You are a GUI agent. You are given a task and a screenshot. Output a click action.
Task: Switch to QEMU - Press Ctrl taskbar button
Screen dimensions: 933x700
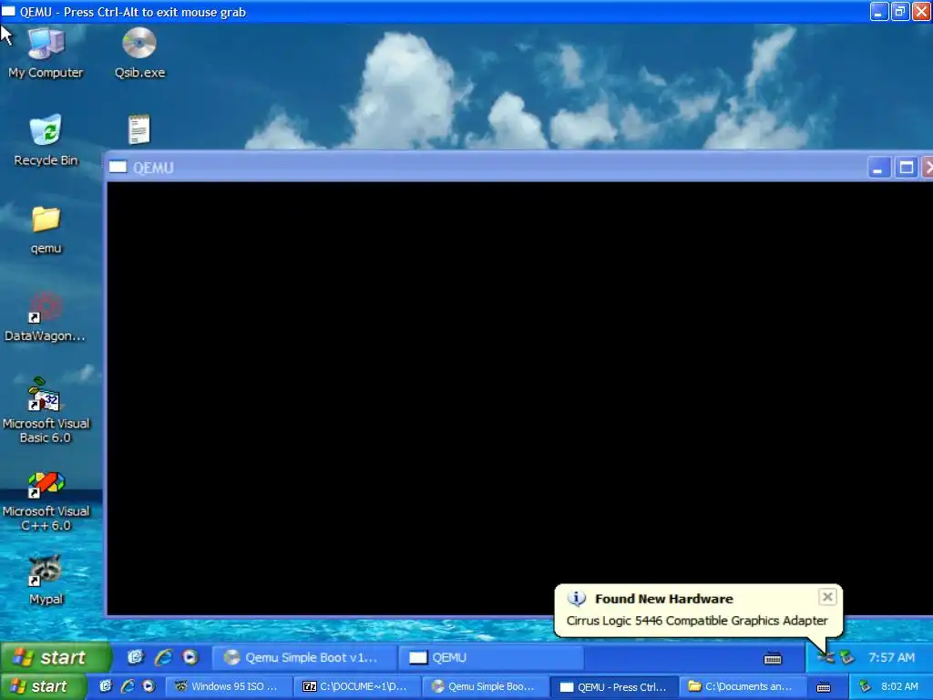coord(613,687)
